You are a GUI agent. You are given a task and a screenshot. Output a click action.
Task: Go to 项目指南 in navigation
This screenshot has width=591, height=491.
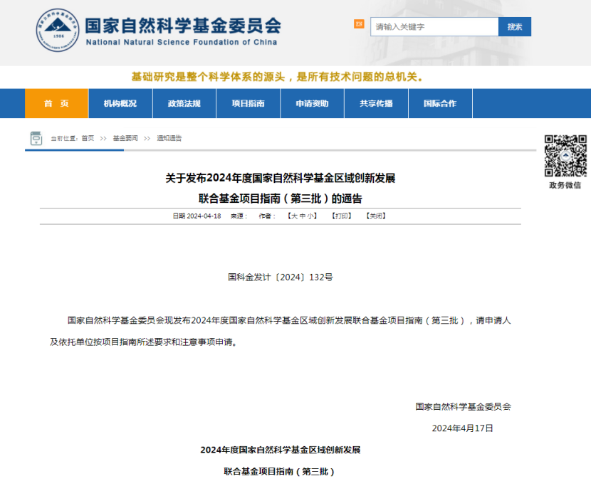(x=249, y=104)
